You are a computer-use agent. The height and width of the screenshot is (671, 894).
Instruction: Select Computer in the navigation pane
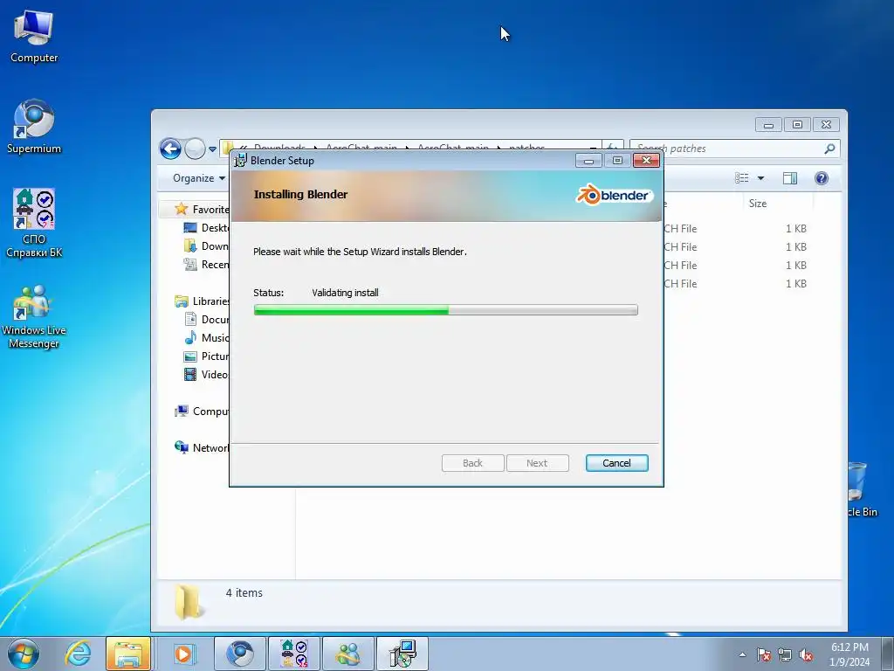coord(203,412)
